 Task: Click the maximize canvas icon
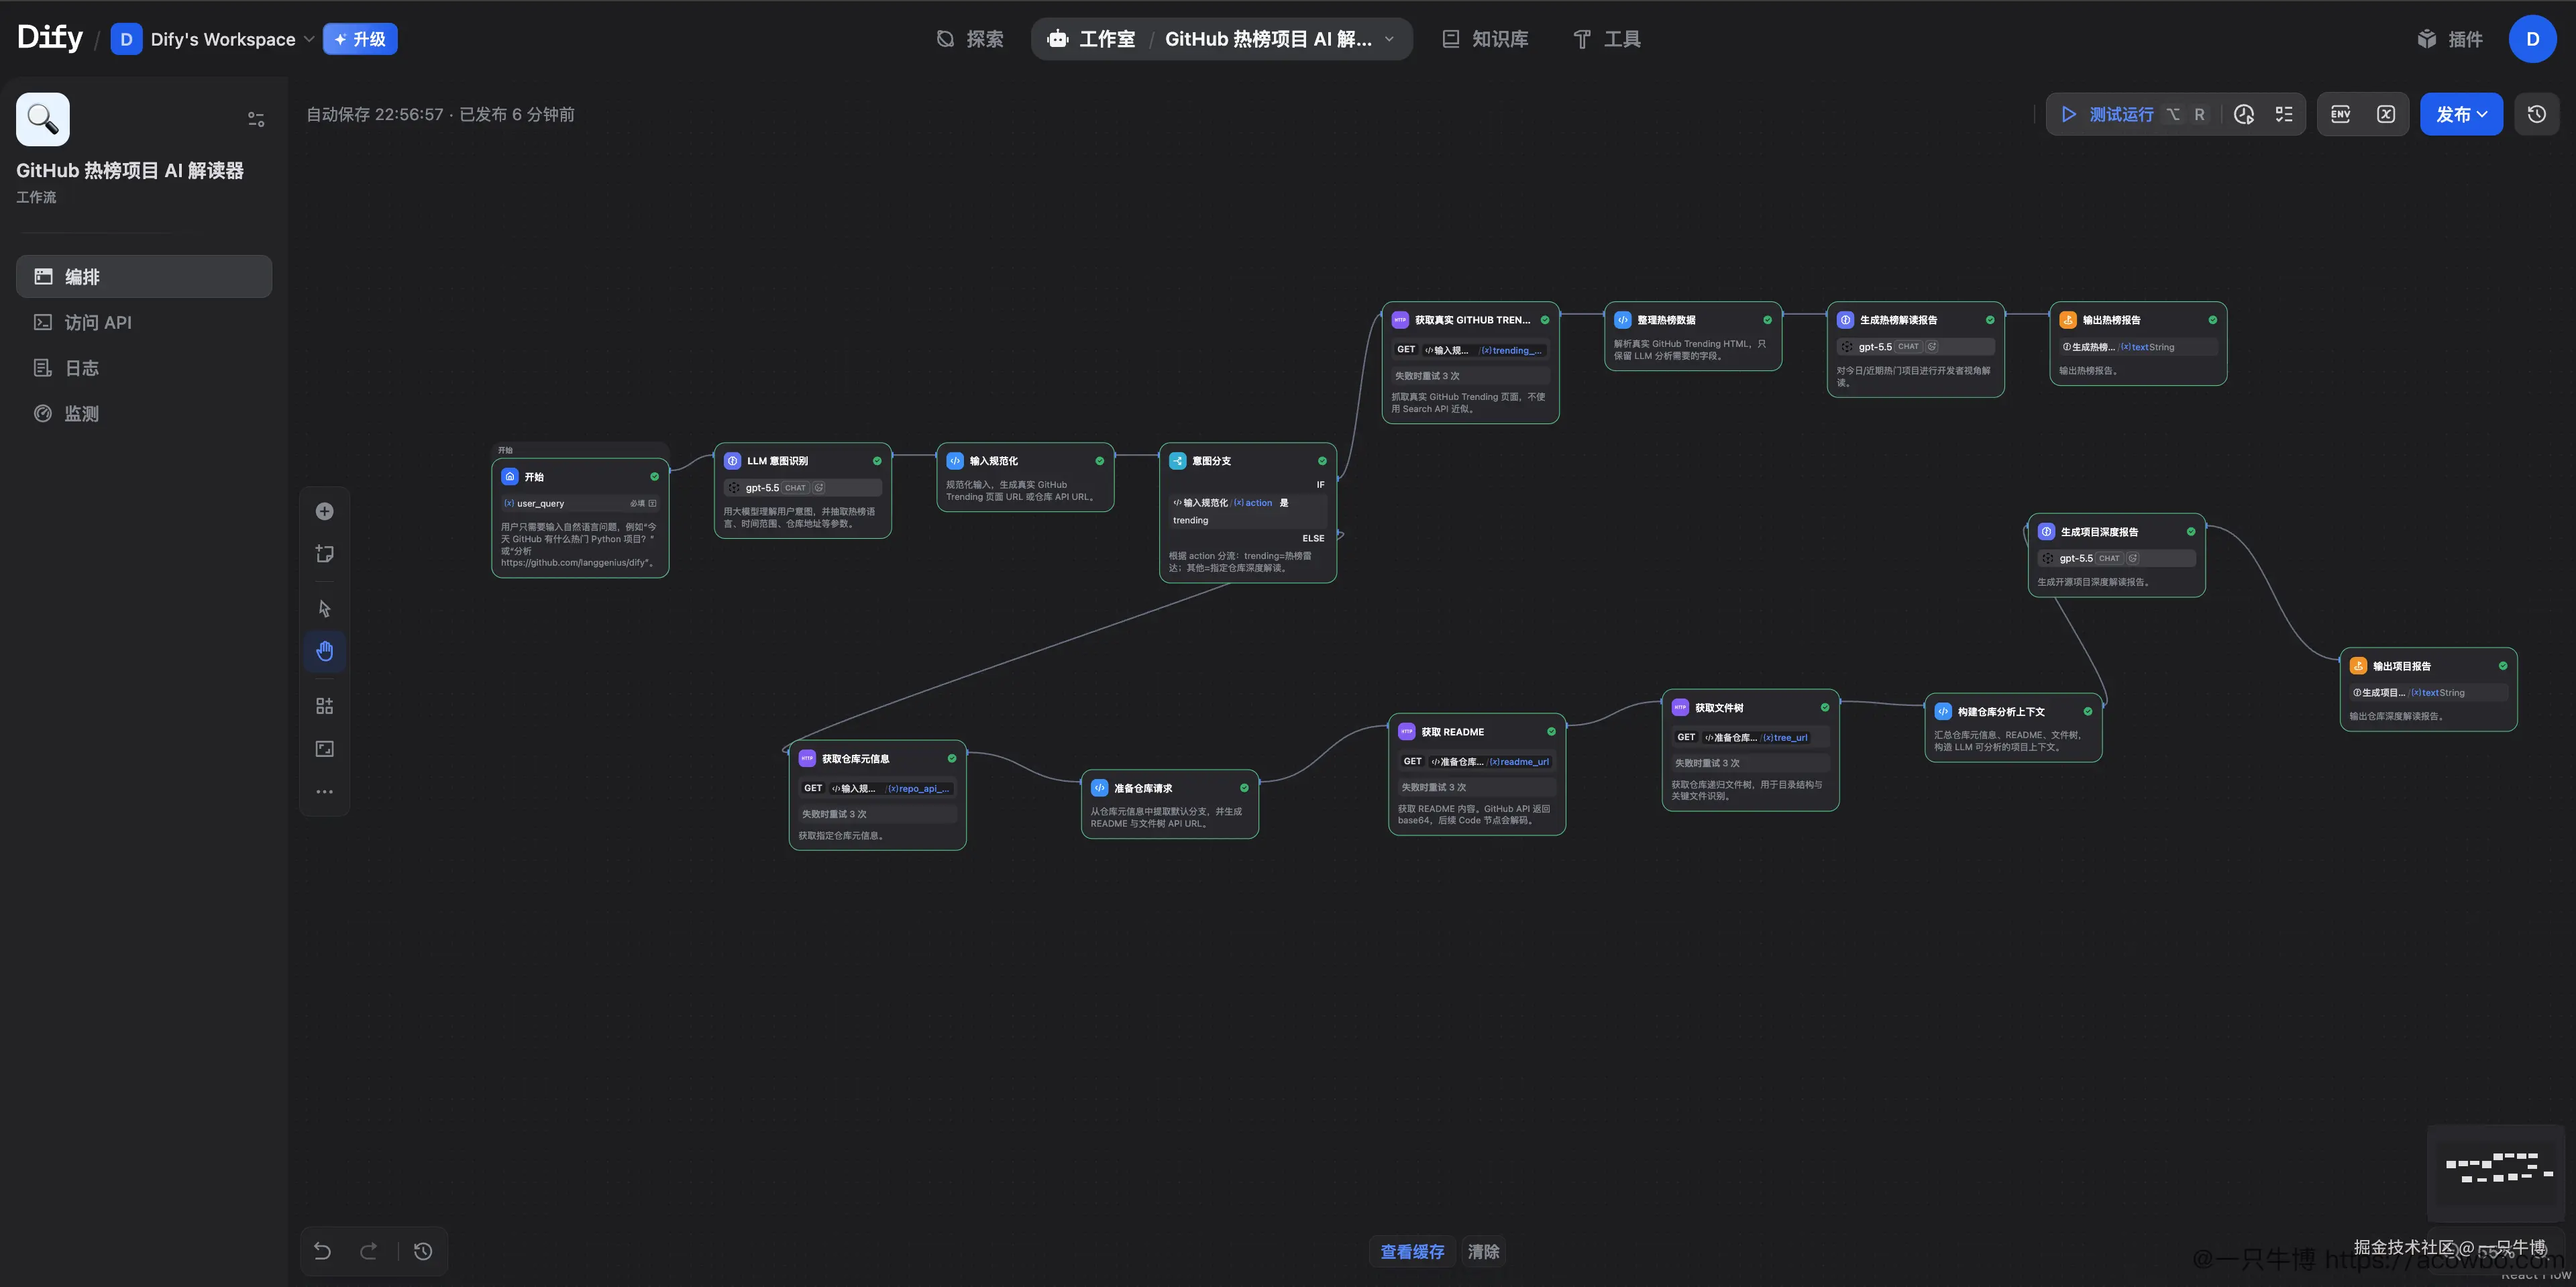[x=324, y=749]
